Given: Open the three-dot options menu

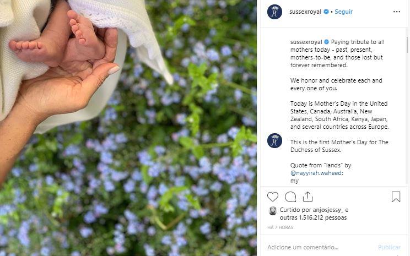Looking at the screenshot, I should 397,11.
